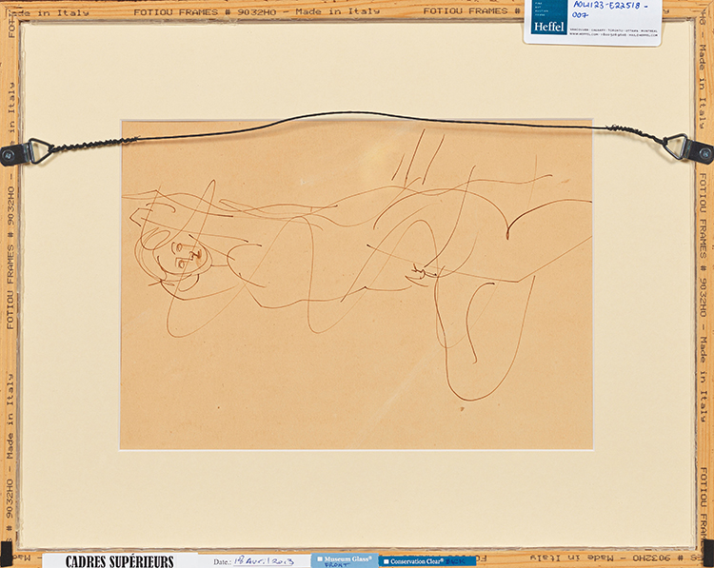
Task: Click the CADRES SUPÉRIEURS label text
Action: pyautogui.click(x=119, y=561)
